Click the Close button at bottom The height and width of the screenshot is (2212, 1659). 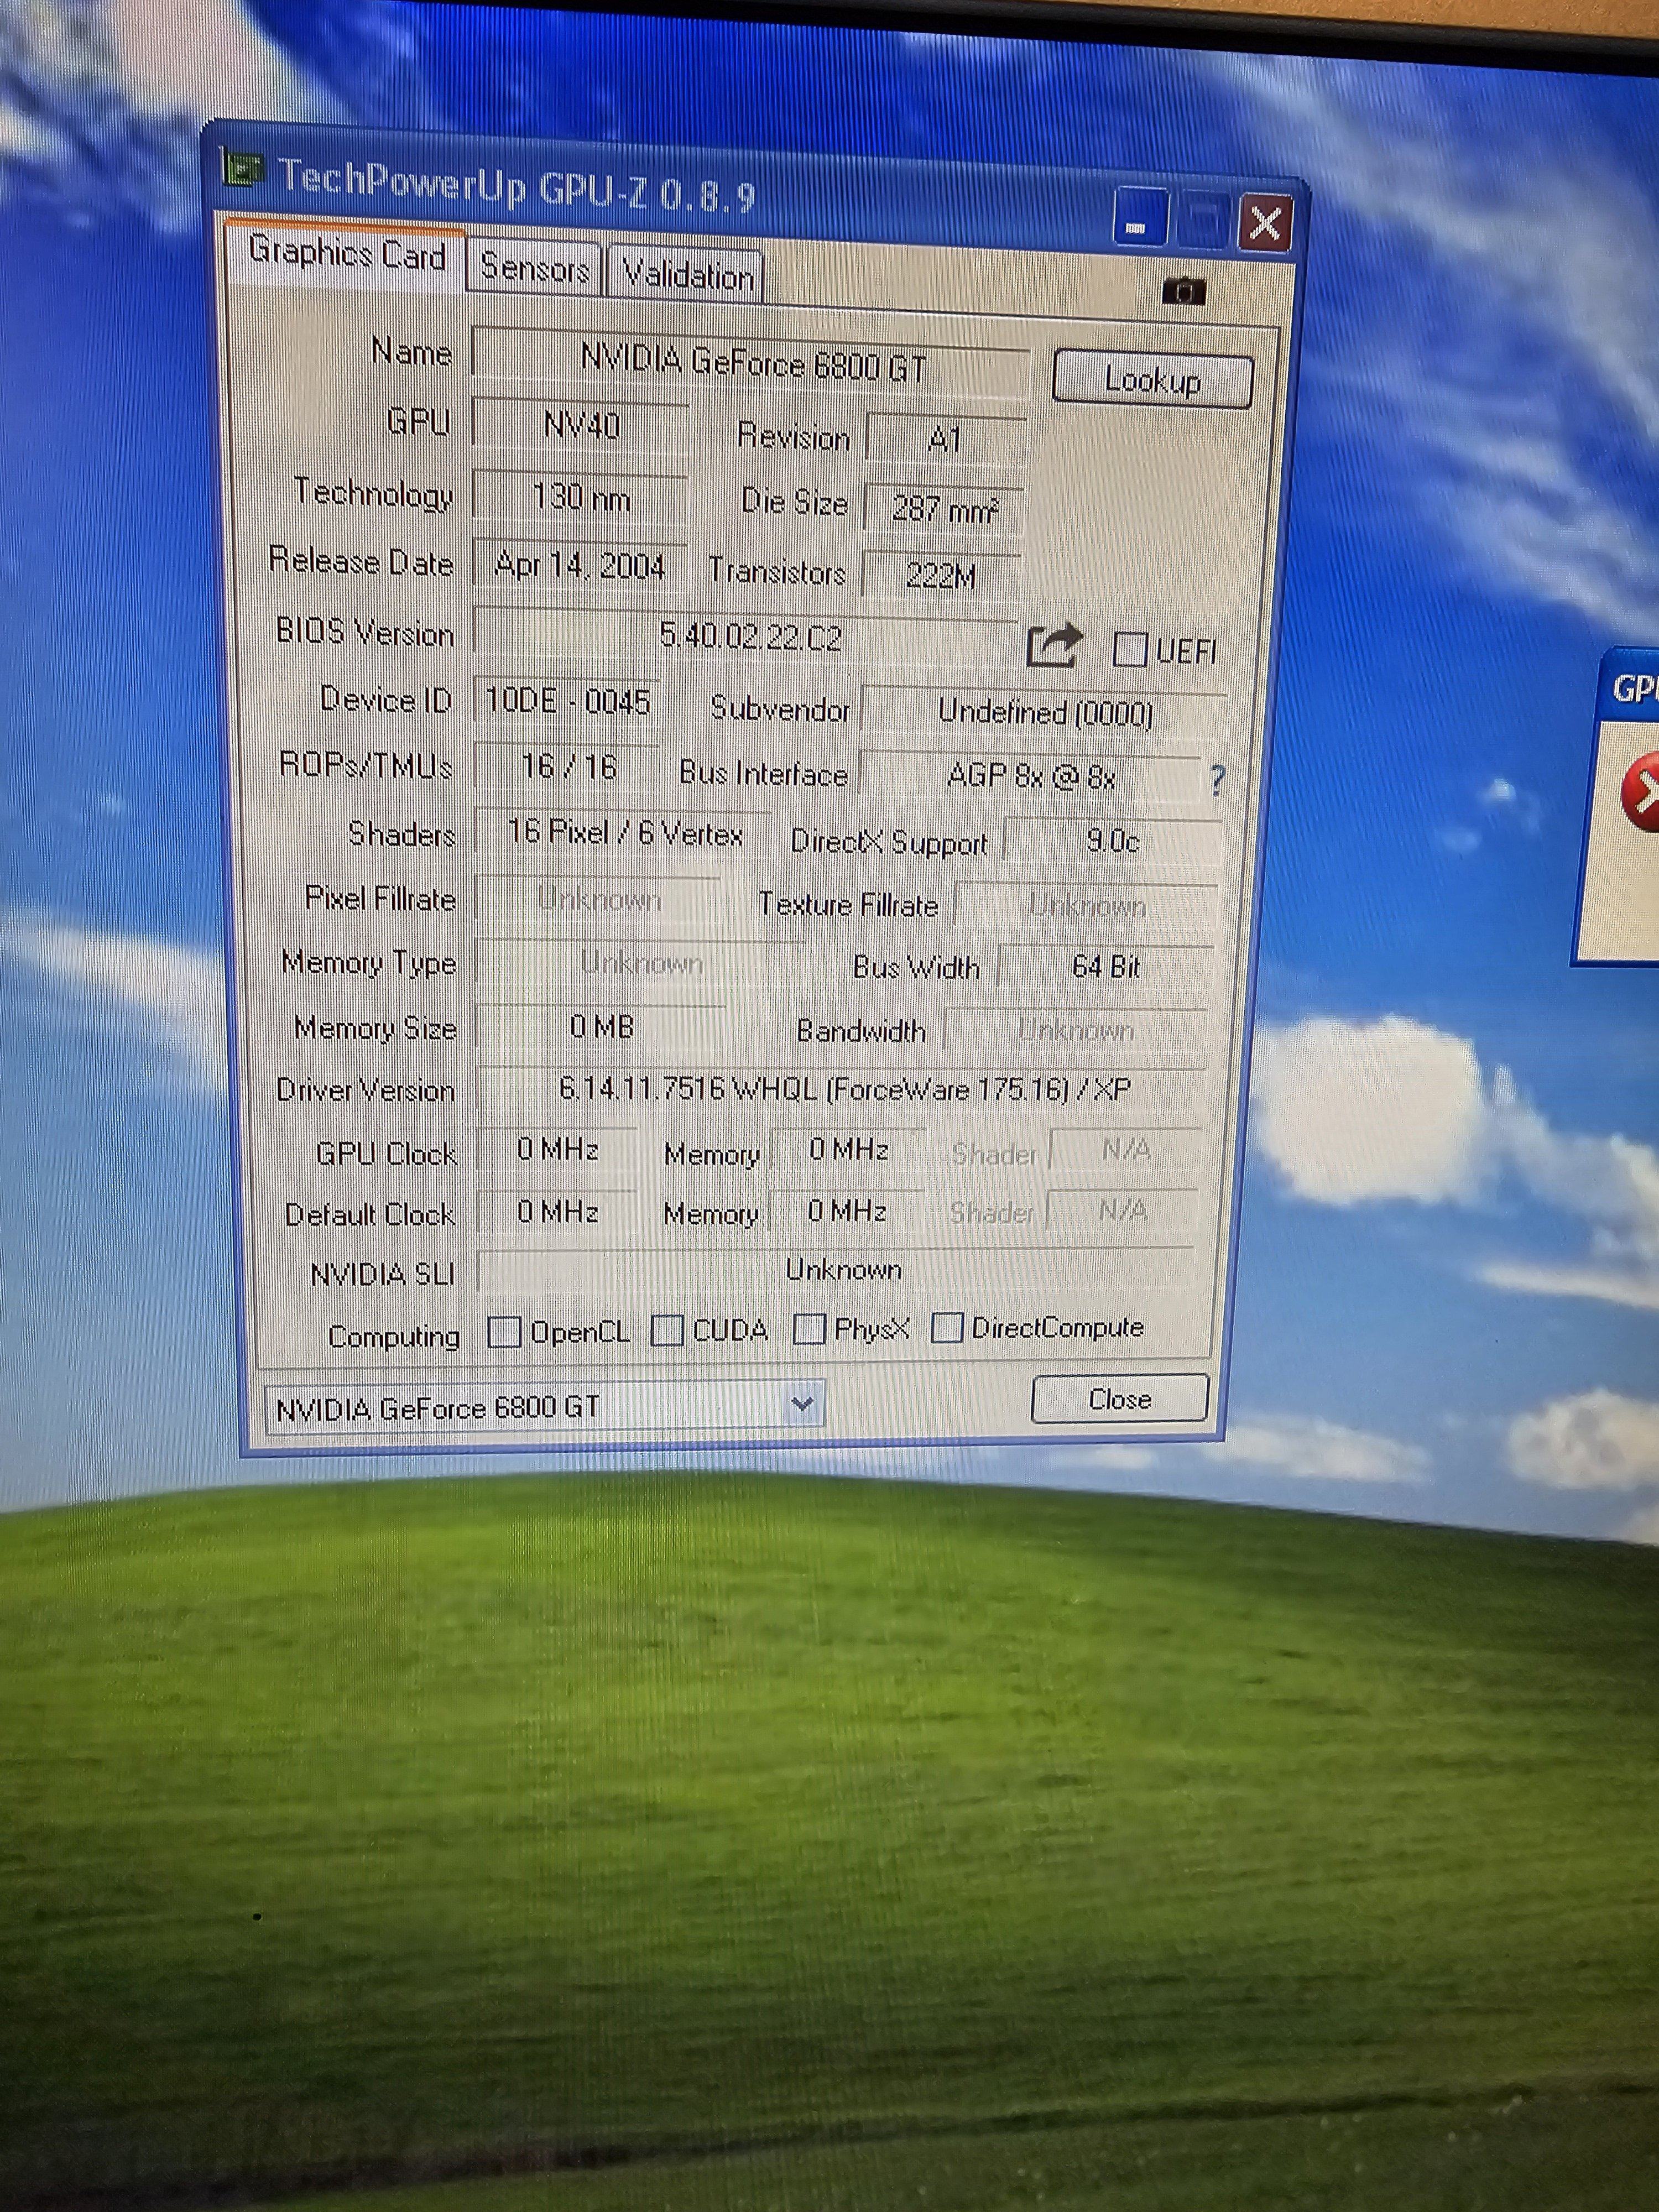pos(1119,1399)
